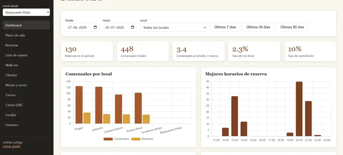Apply the Últimos 90 días filter
This screenshot has width=343, height=155.
coord(292,27)
